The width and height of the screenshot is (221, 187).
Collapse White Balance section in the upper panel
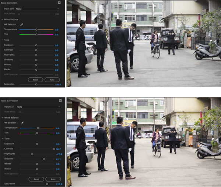tap(2, 19)
